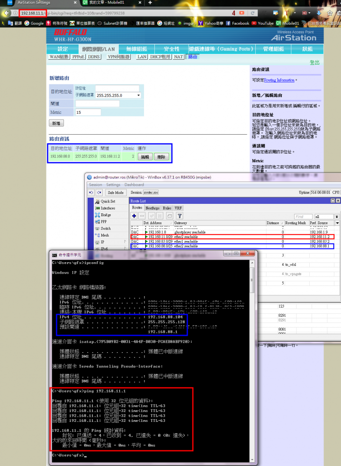
Task: Click WinBox redo arrow icon
Action: click(99, 192)
